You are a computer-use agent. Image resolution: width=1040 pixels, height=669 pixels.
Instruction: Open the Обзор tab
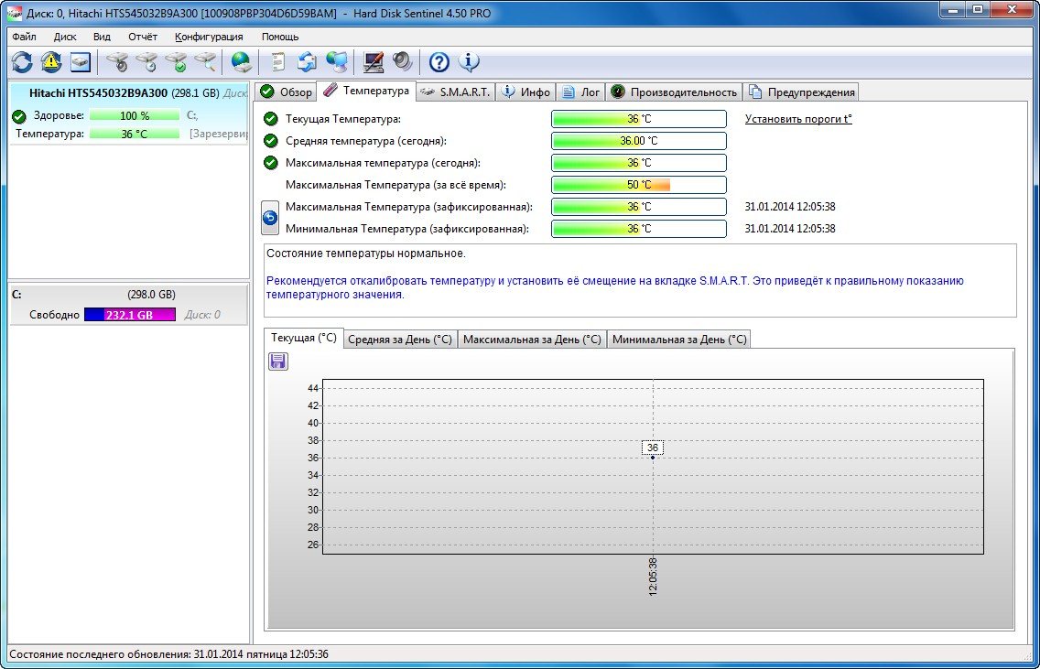pos(286,92)
